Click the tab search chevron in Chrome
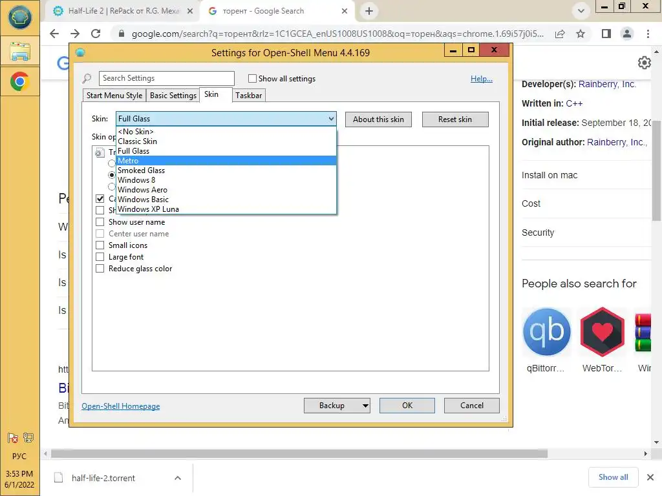 [x=581, y=11]
